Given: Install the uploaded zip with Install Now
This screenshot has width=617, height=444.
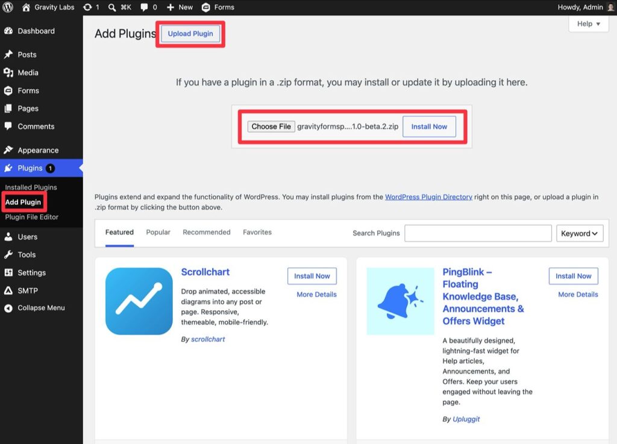Looking at the screenshot, I should click(429, 127).
